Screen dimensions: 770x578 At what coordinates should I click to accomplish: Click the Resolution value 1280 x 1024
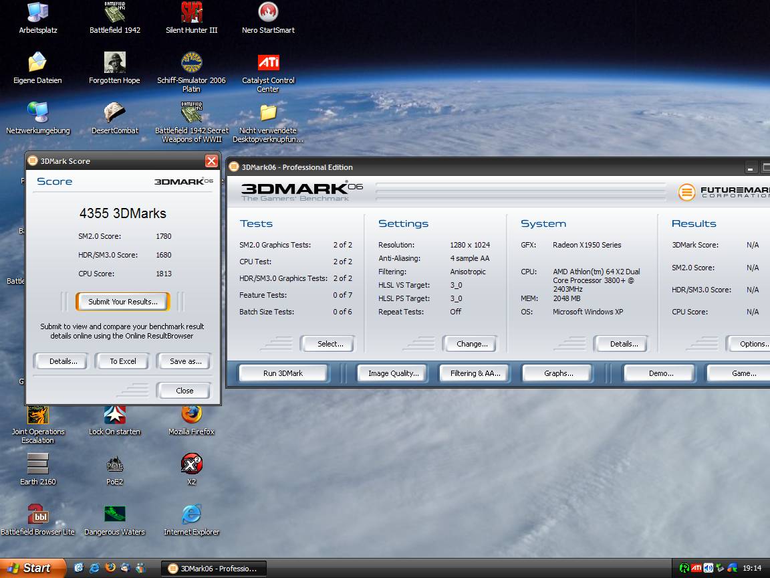click(x=469, y=245)
